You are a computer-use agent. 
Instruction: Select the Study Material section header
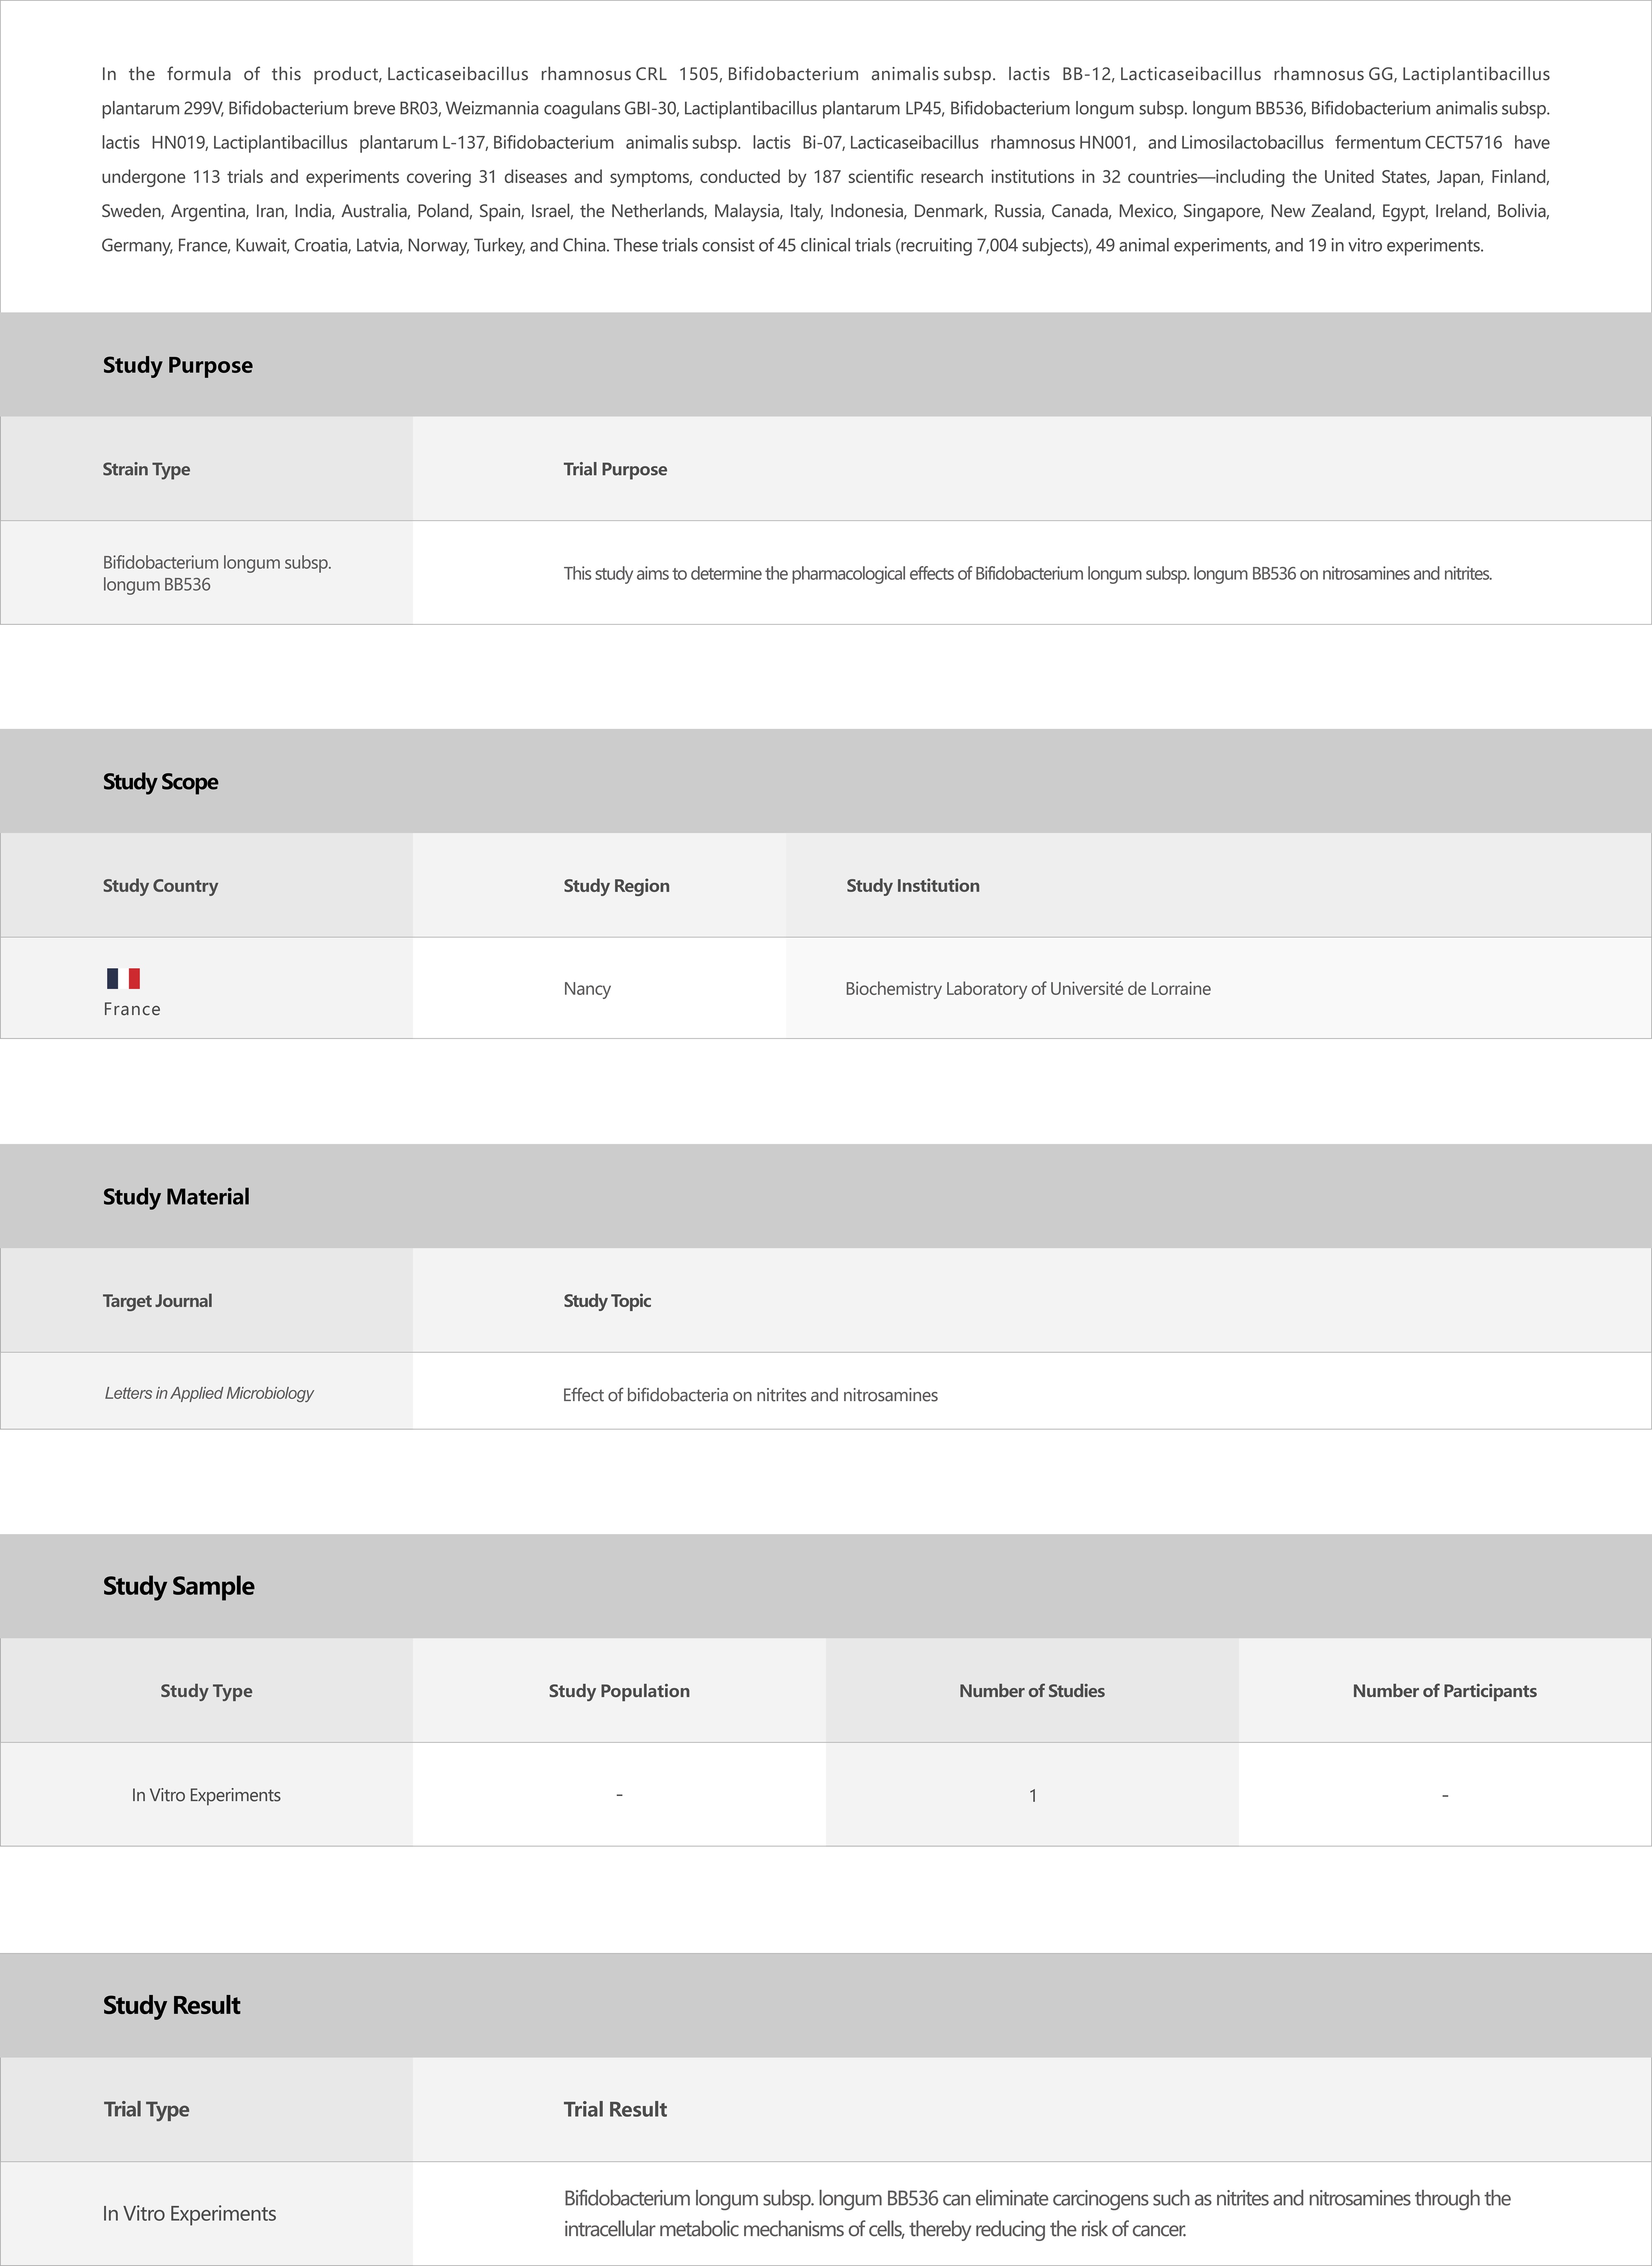click(x=176, y=1196)
